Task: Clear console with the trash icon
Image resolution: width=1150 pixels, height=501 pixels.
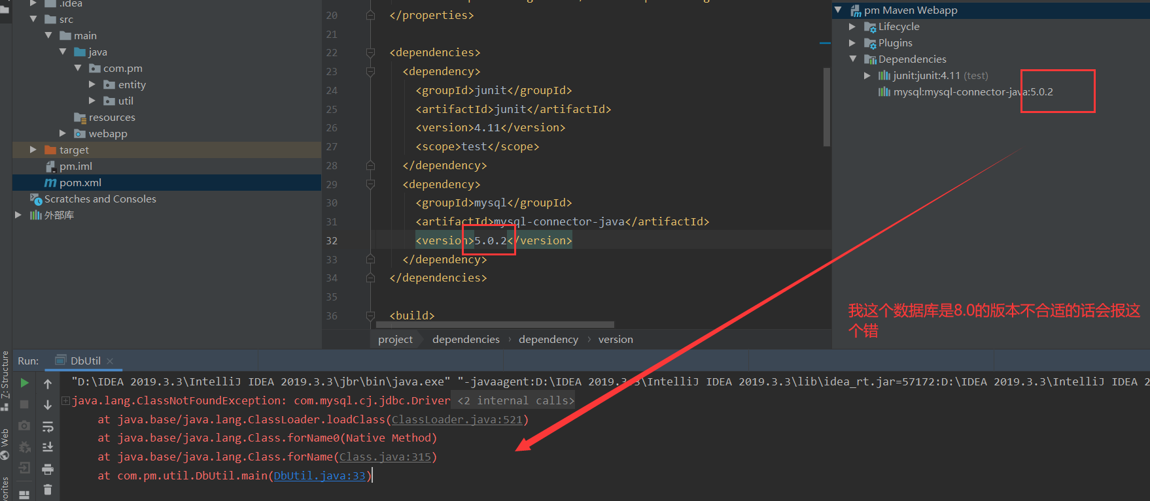Action: (48, 489)
